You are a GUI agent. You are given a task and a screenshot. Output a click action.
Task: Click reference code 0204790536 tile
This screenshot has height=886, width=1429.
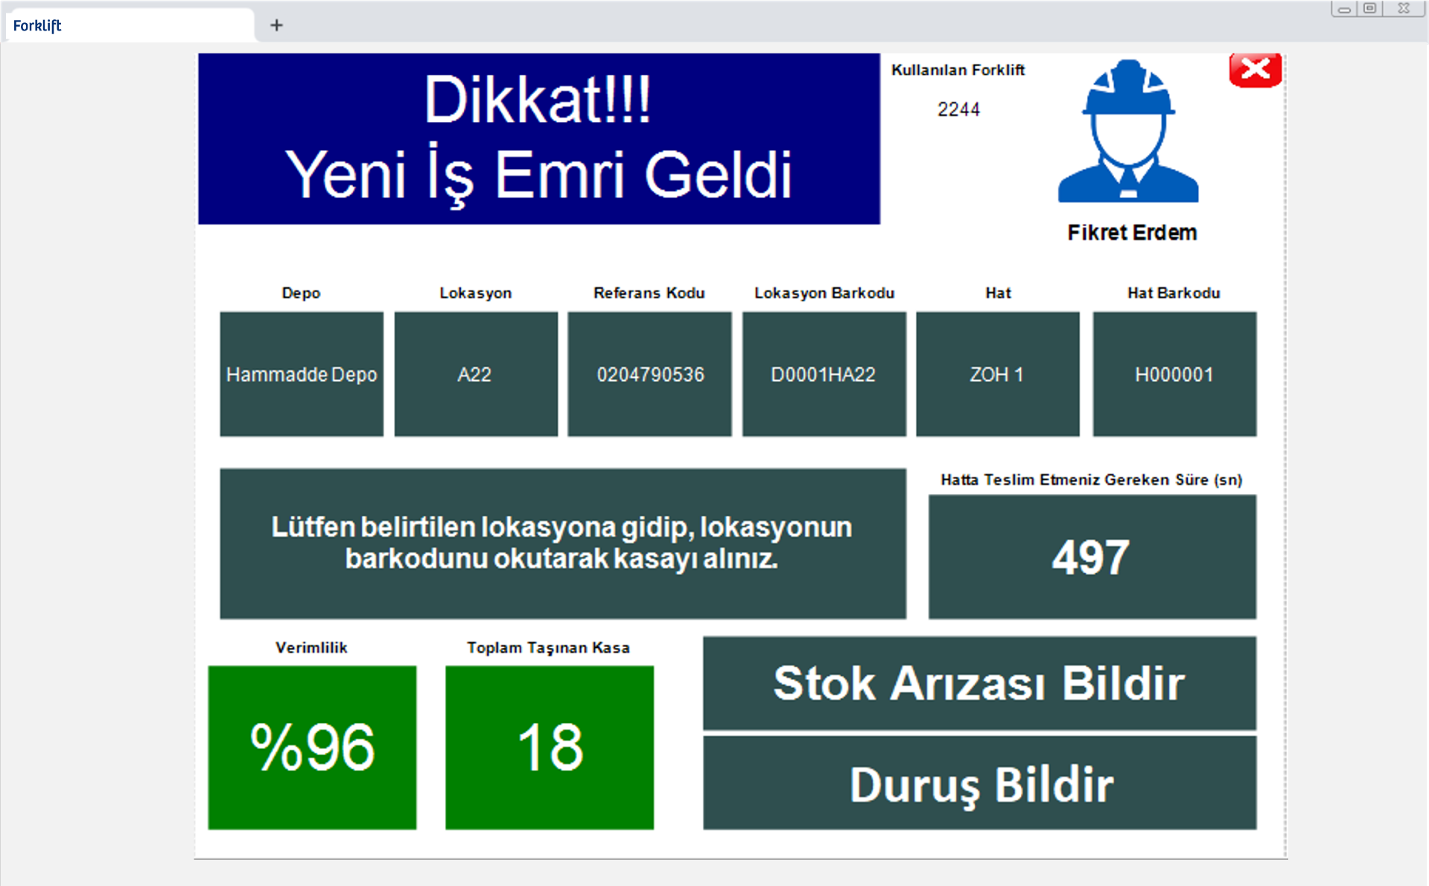pos(649,373)
